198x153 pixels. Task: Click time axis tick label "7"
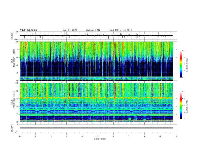(129, 136)
